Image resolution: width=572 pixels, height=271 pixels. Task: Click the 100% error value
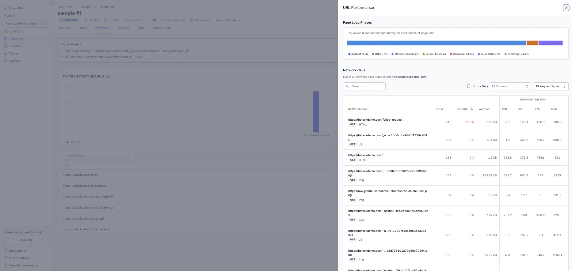[470, 122]
